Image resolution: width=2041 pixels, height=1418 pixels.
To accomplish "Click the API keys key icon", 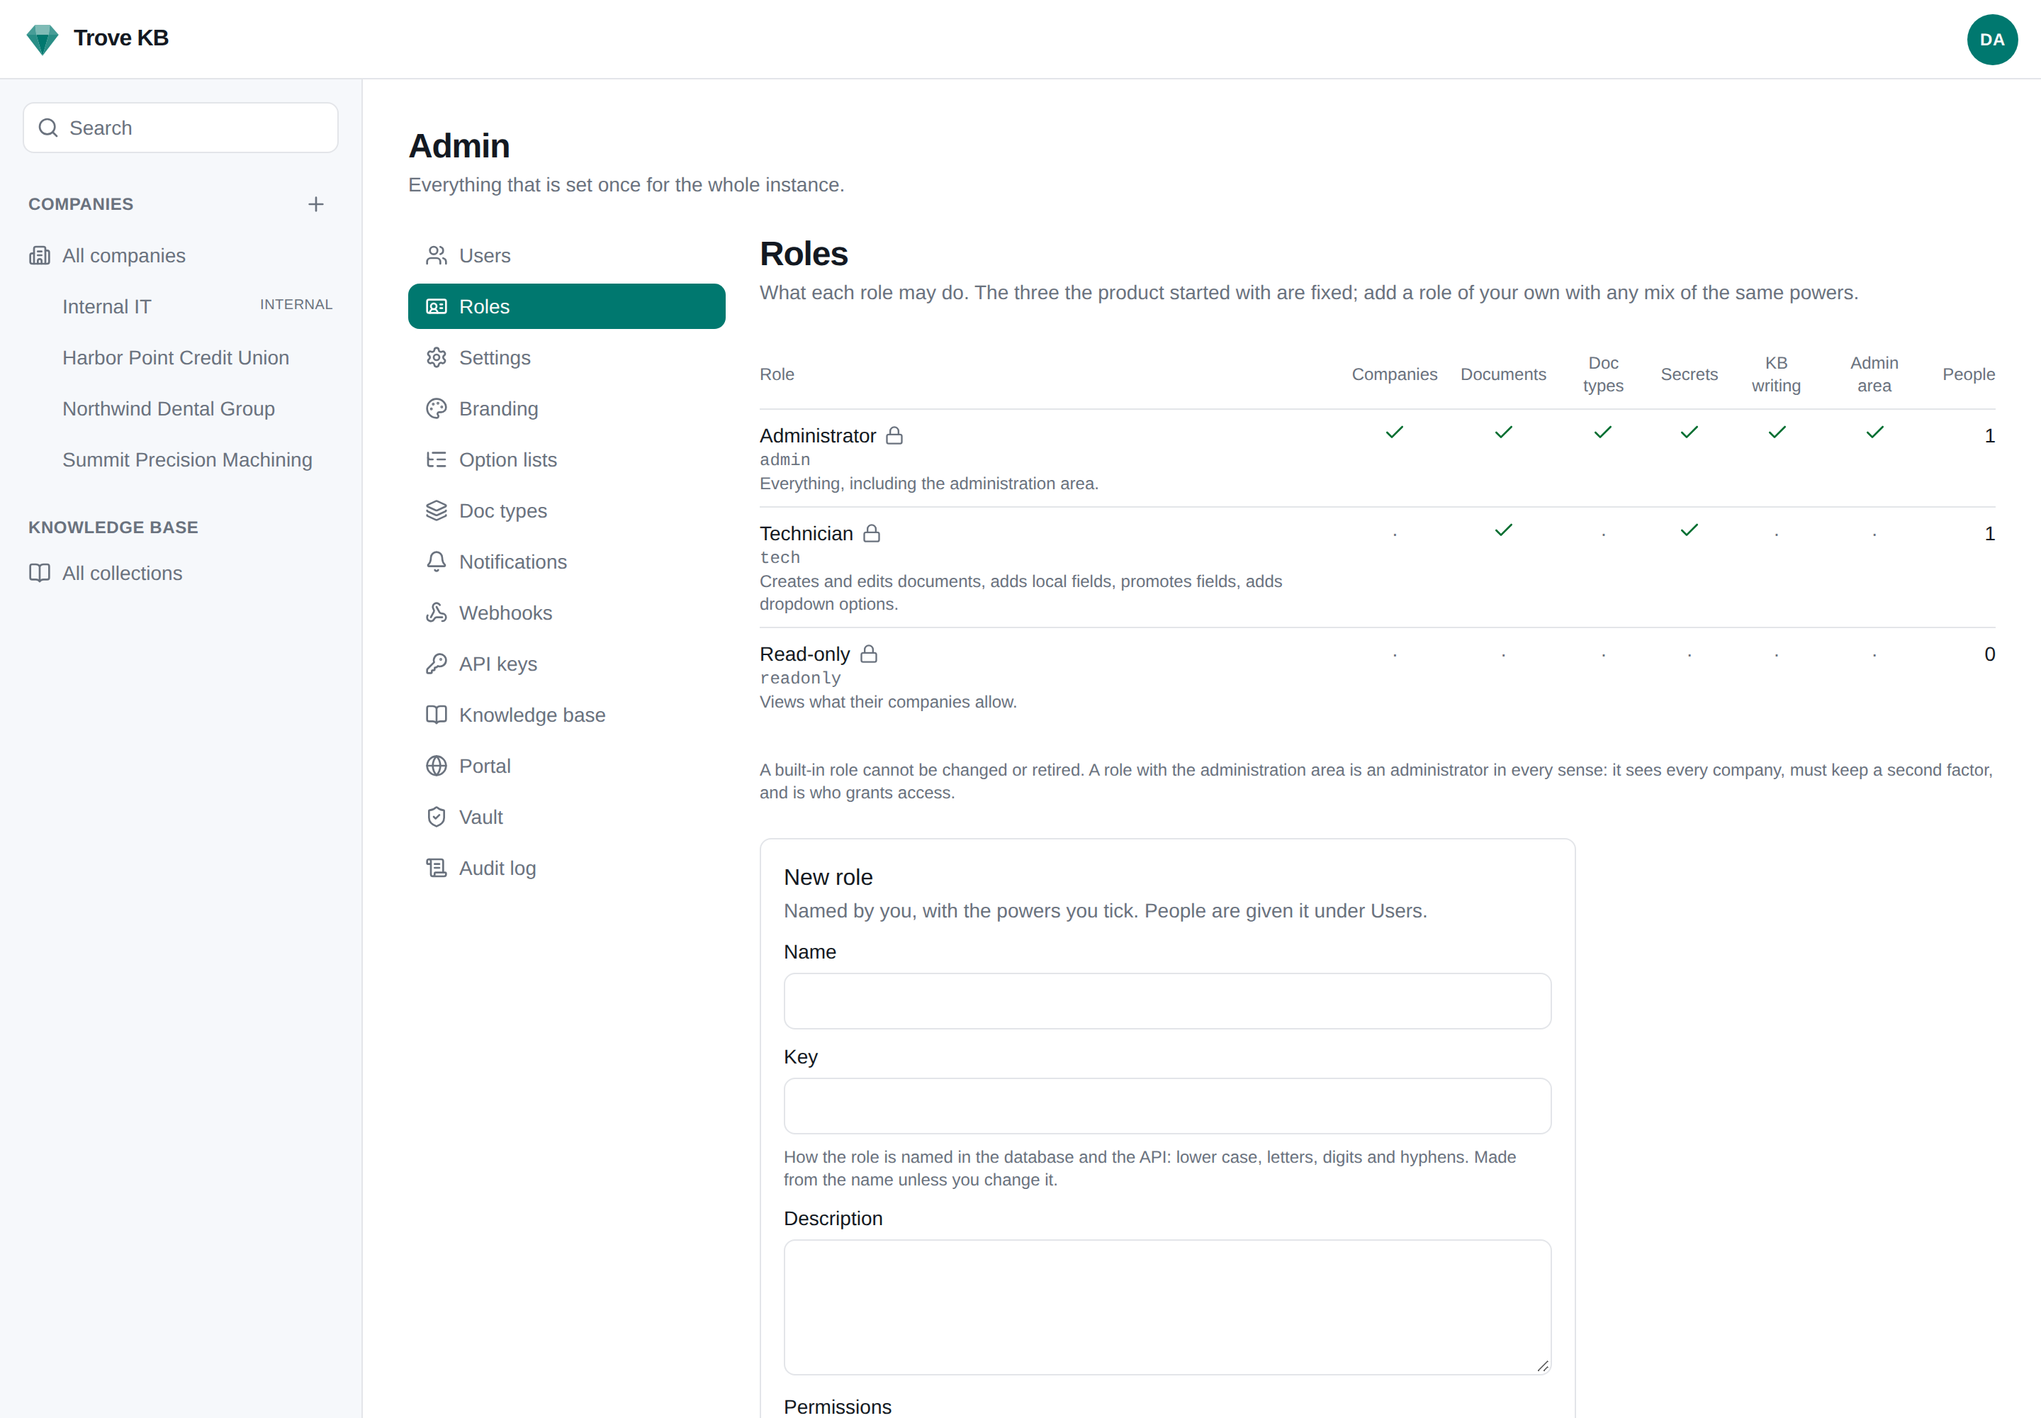I will coord(436,664).
